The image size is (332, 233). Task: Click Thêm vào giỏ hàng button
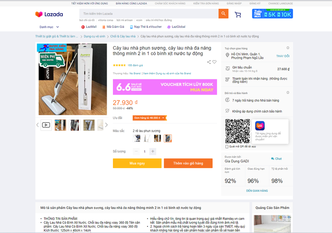pos(188,163)
